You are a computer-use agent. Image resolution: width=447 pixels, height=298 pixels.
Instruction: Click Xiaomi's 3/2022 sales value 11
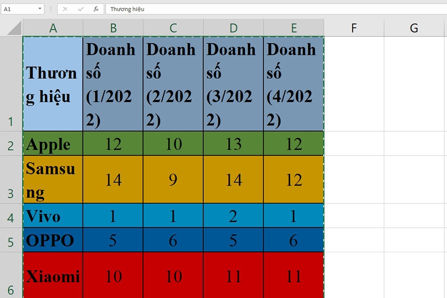coord(233,275)
